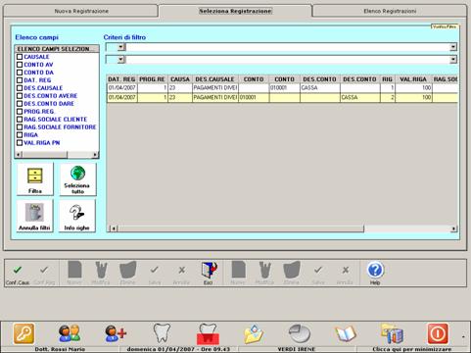Toggle the PROG.REG. checkbox
The height and width of the screenshot is (353, 471).
click(20, 112)
